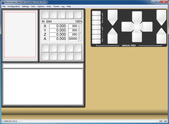Select the bottom manual feed step button
Viewport: 169px width, 124px height.
(x=96, y=42)
